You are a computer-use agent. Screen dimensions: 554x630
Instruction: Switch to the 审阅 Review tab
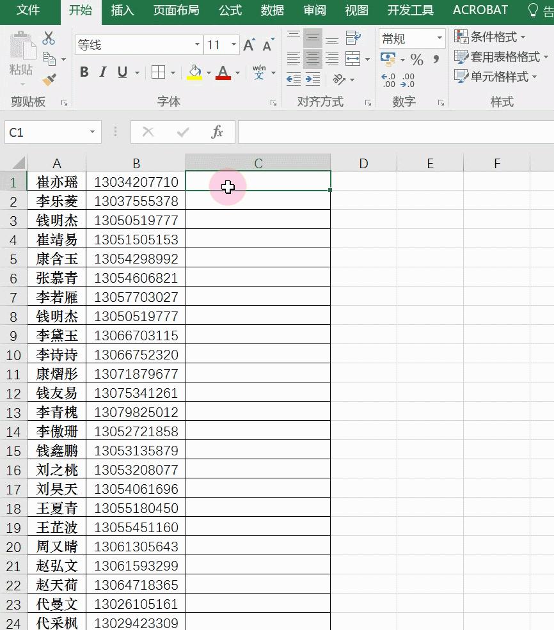tap(315, 10)
